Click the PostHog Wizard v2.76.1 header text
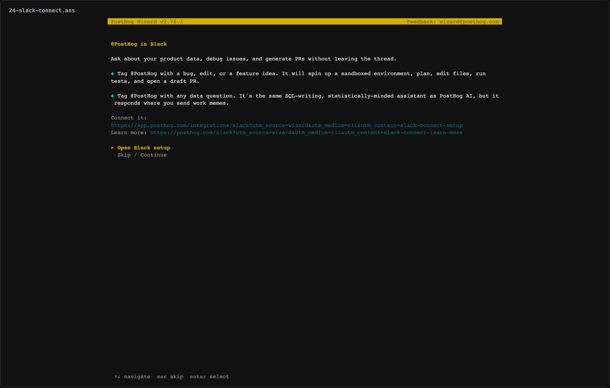 [x=147, y=21]
